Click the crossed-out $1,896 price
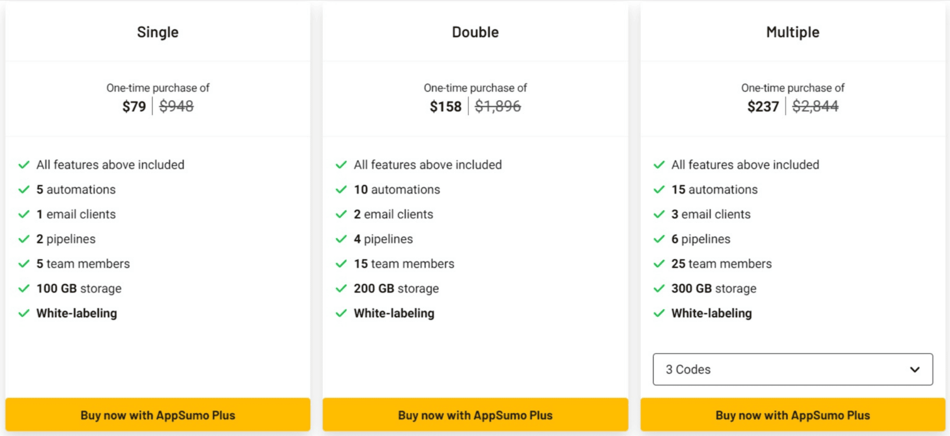This screenshot has height=436, width=950. coord(498,107)
